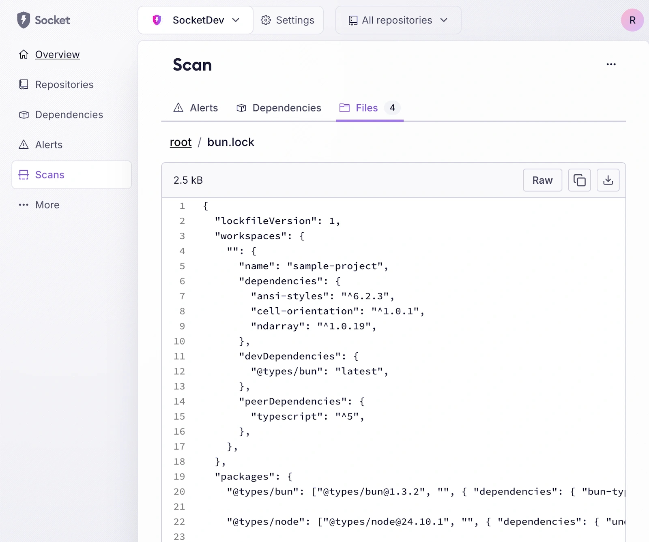Viewport: 649px width, 542px height.
Task: Copy file contents with the copy icon
Action: [579, 180]
